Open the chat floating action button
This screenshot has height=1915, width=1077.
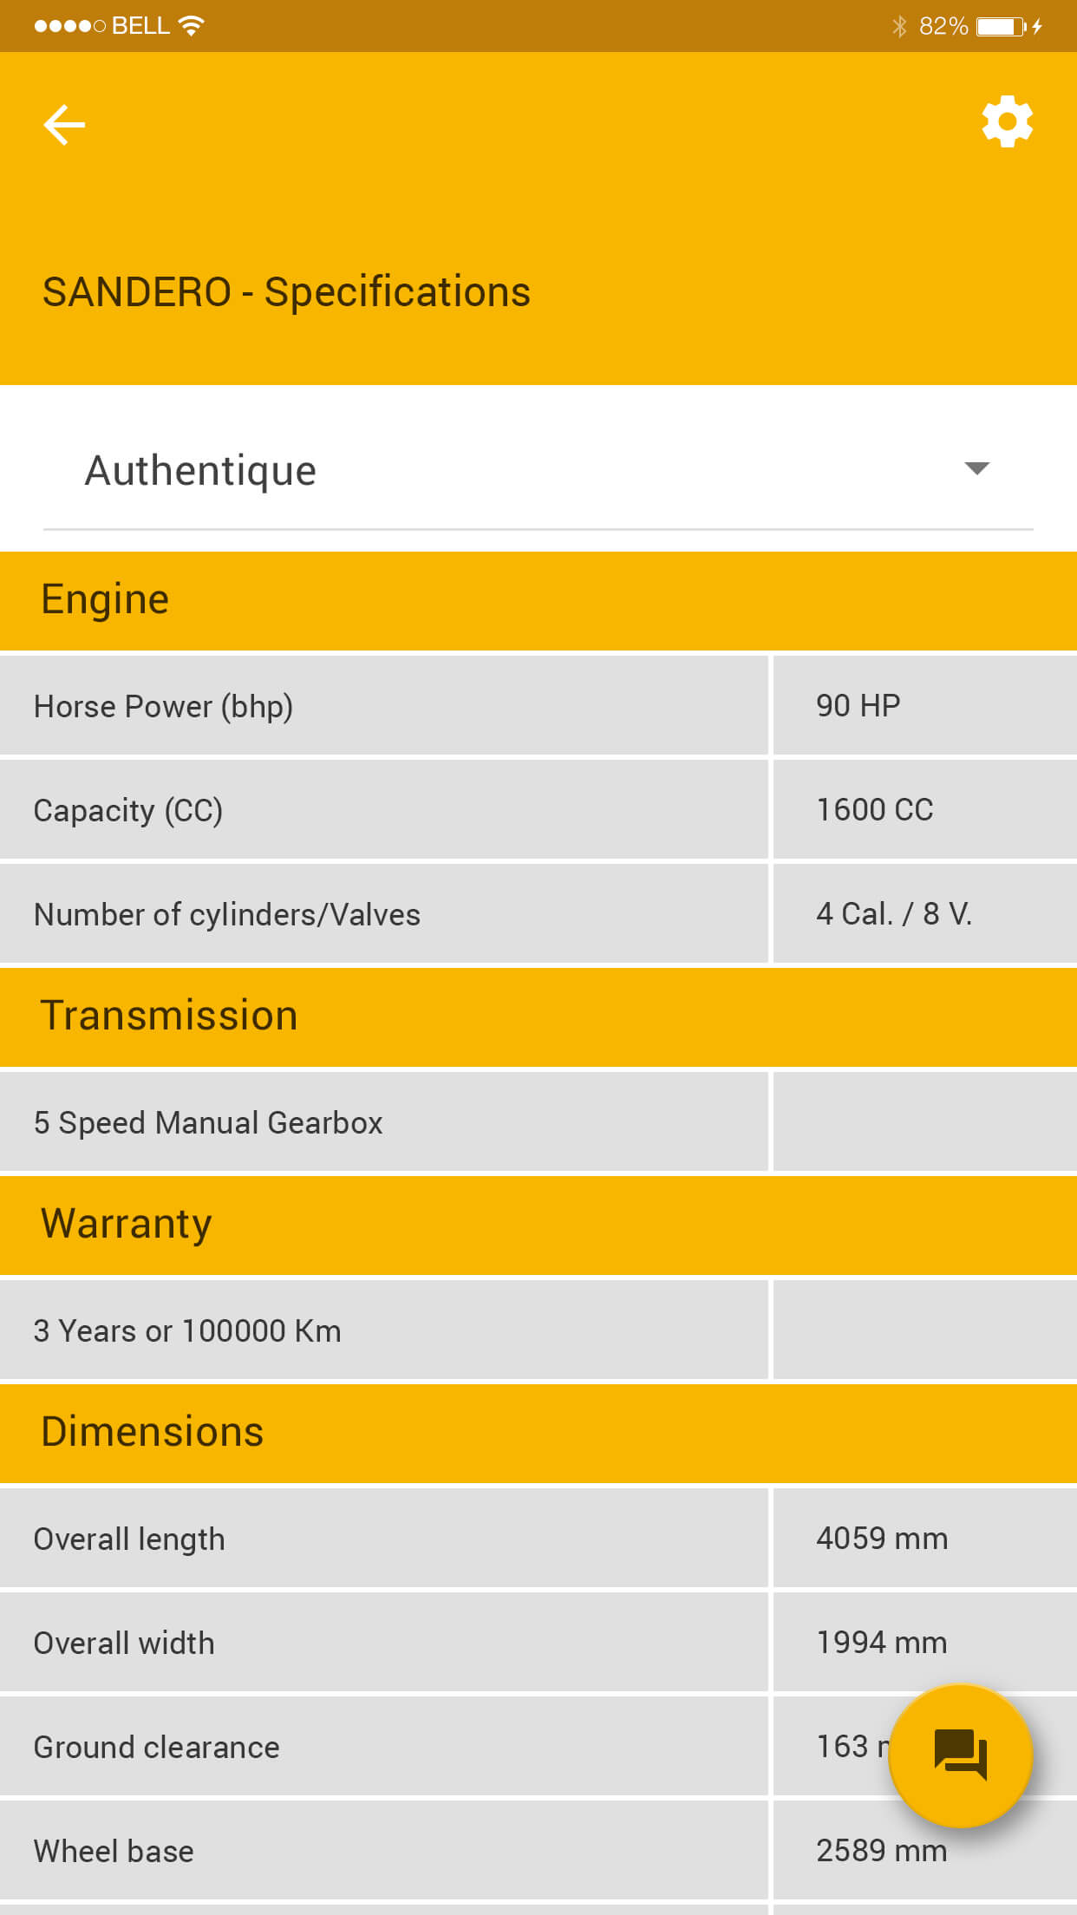tap(961, 1755)
